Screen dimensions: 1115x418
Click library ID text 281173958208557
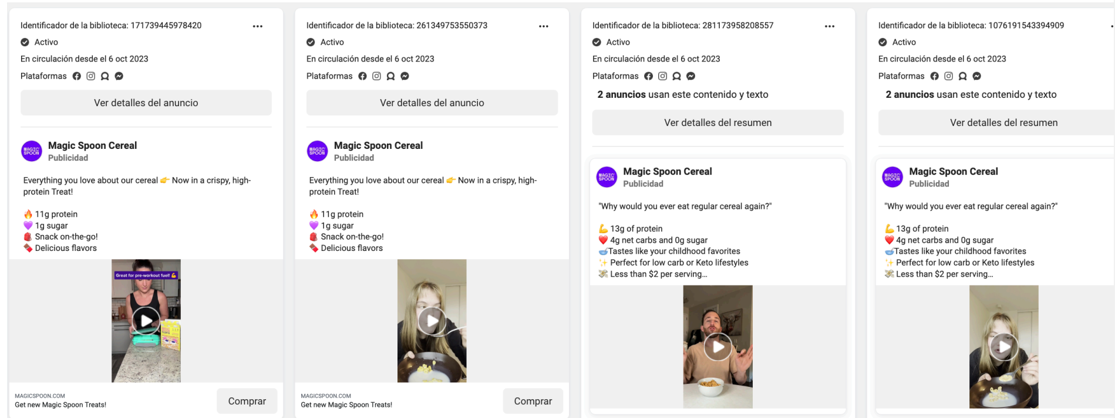[x=683, y=25]
